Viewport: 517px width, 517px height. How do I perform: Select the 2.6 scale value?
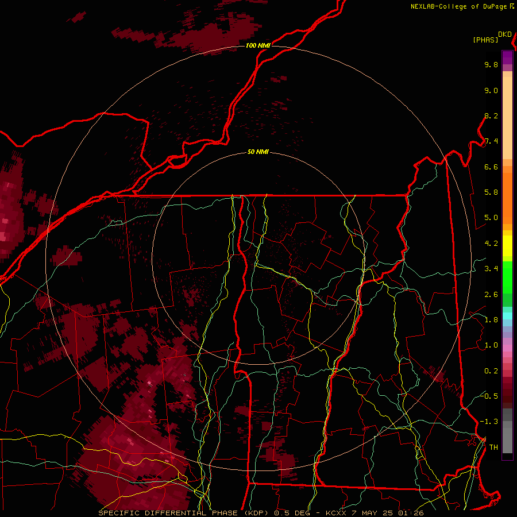tap(491, 295)
